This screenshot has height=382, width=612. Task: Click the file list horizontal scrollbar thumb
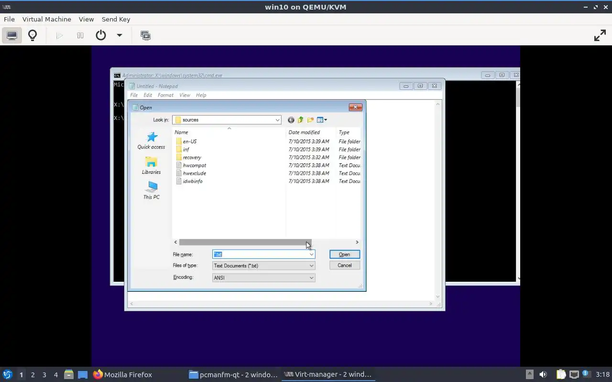point(245,243)
